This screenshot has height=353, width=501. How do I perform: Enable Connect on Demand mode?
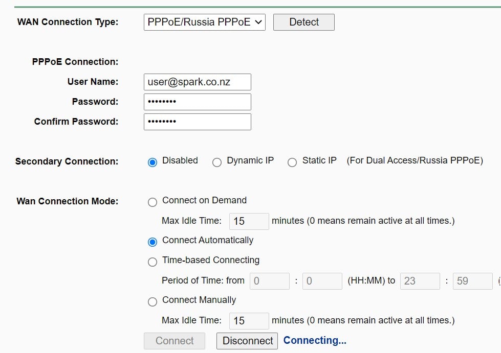click(153, 202)
